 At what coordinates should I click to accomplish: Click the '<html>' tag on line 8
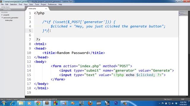pyautogui.click(x=40, y=44)
